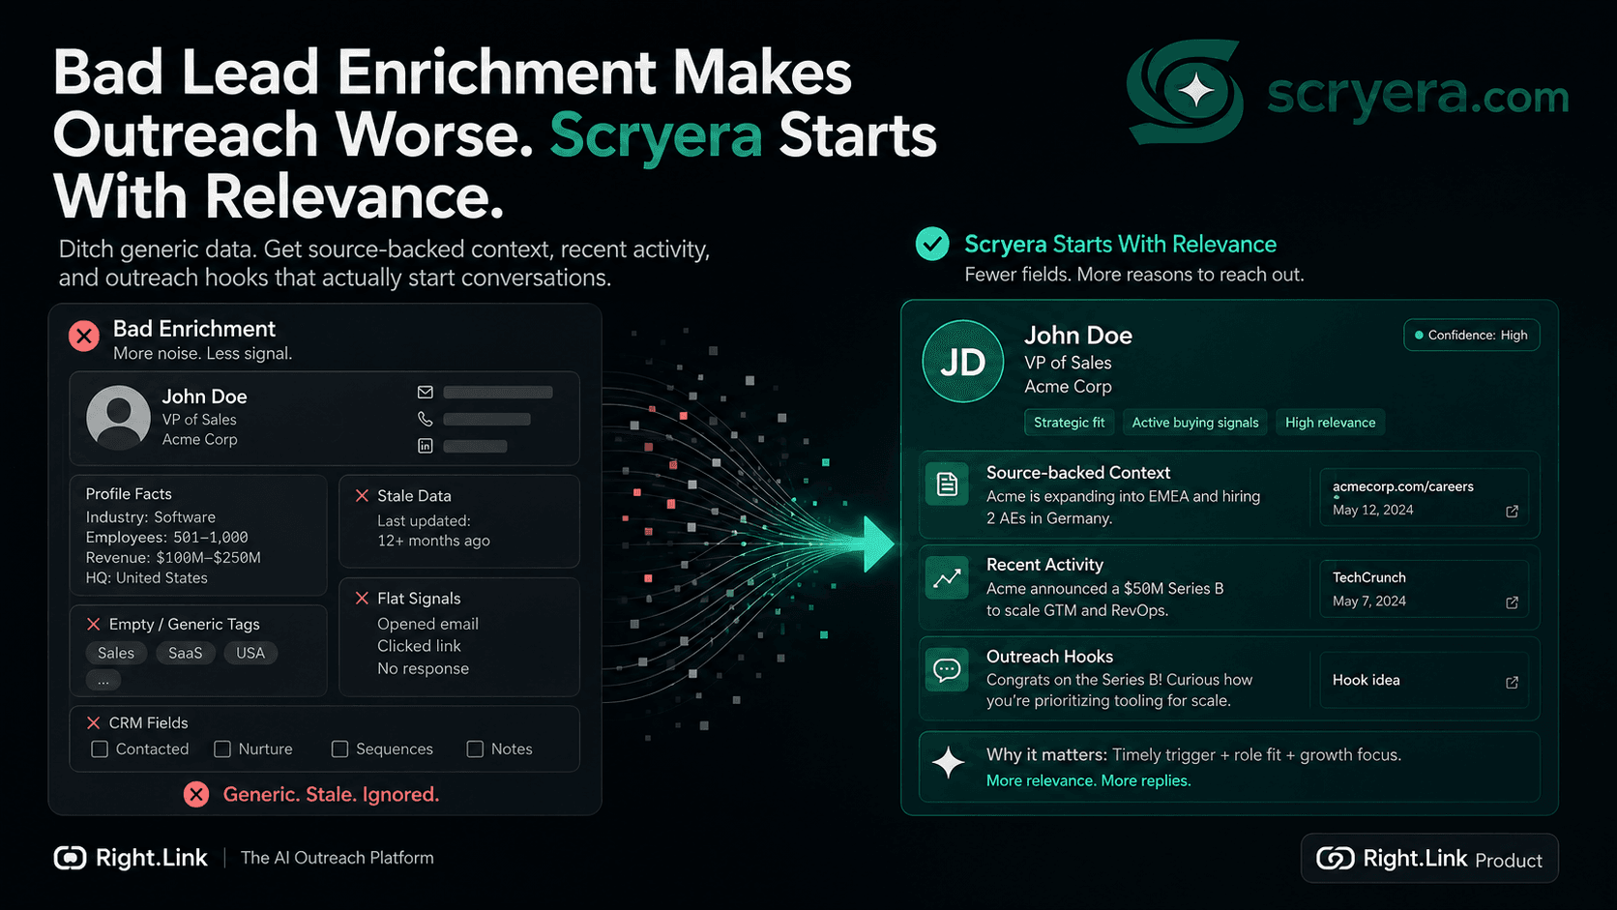Click 'Revenue: $100M–$250M' text
The height and width of the screenshot is (910, 1617).
[x=173, y=558]
